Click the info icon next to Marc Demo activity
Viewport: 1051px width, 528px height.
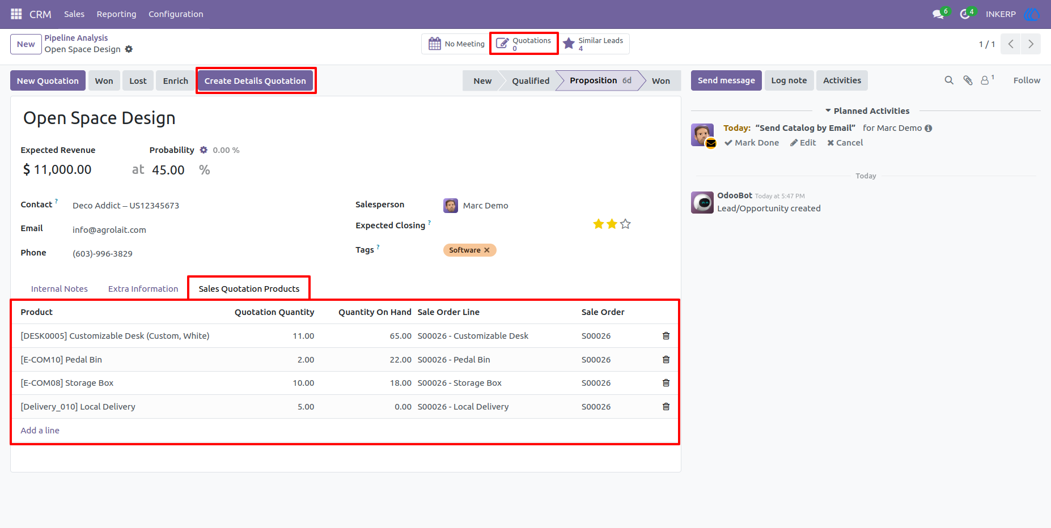point(928,129)
